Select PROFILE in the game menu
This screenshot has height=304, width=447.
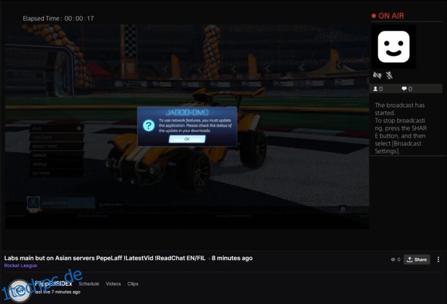click(x=56, y=164)
